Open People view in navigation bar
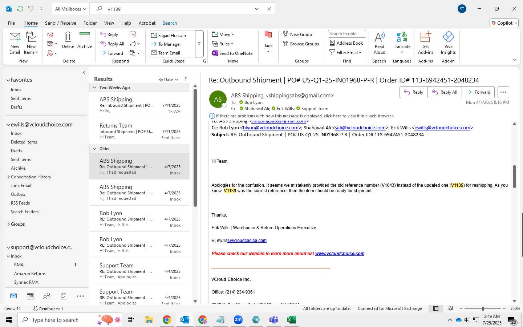Viewport: 523px width, 327px height. tap(46, 296)
